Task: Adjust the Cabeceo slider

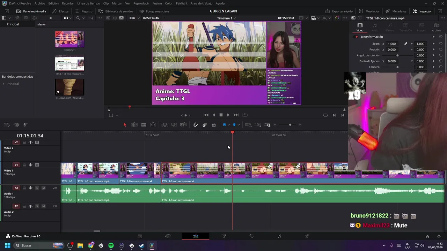Action: (x=397, y=67)
